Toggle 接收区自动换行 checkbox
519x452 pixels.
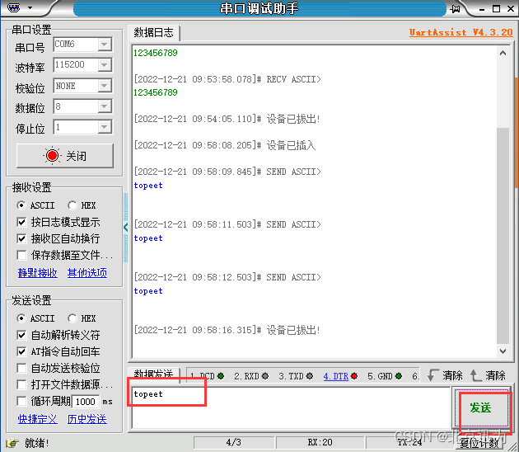(21, 238)
